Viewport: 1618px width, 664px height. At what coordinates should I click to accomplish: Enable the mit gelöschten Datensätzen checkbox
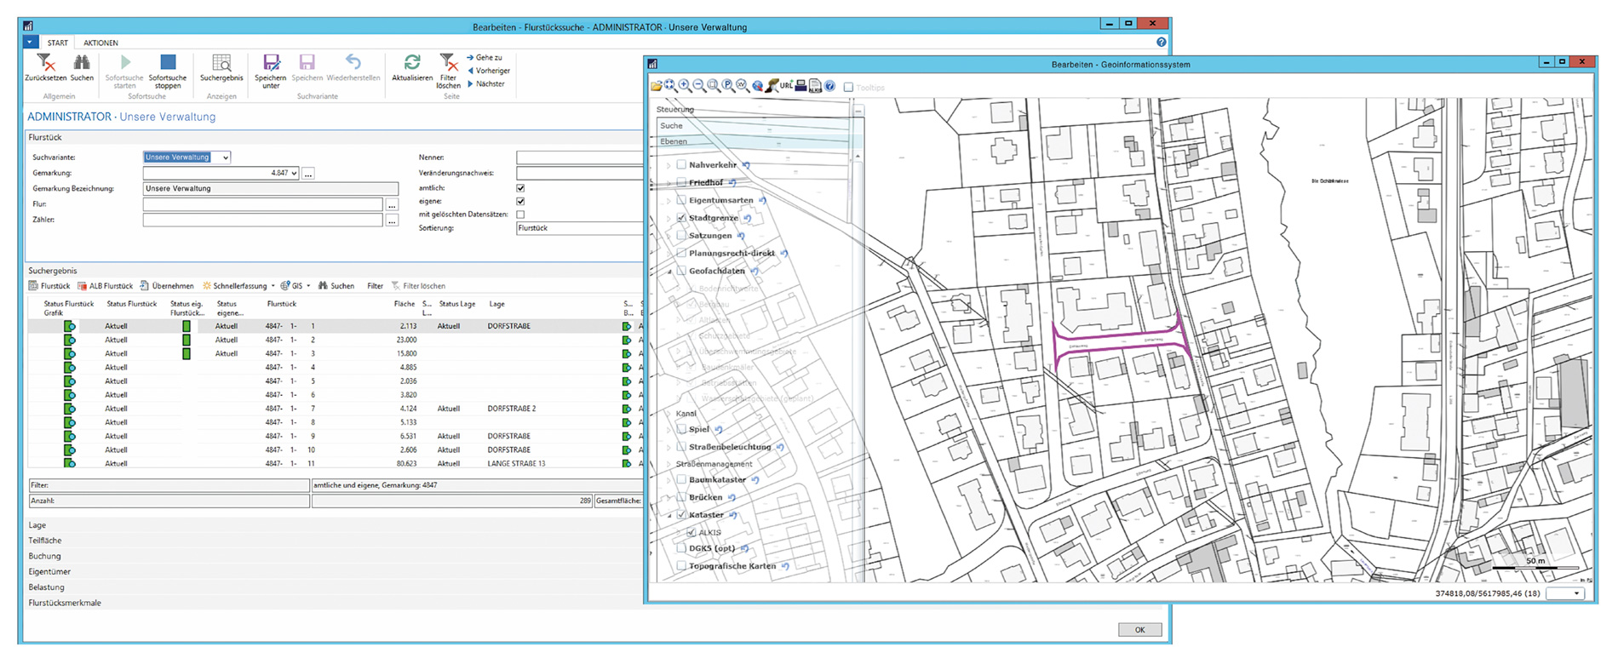[x=520, y=215]
